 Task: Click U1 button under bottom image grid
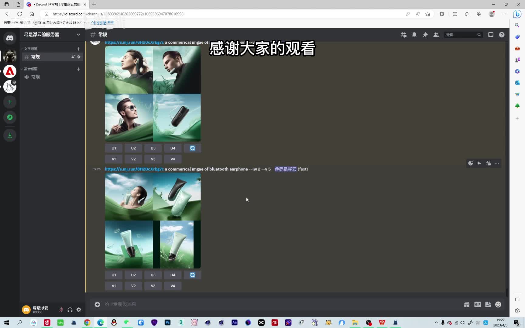click(x=114, y=275)
